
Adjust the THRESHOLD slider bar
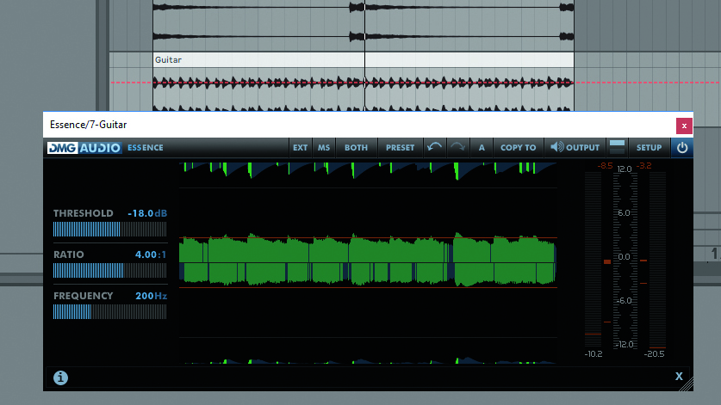(x=110, y=229)
